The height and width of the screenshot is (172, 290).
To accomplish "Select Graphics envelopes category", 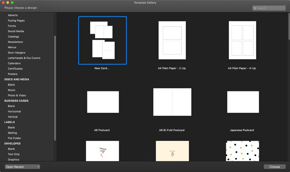I will (x=13, y=159).
